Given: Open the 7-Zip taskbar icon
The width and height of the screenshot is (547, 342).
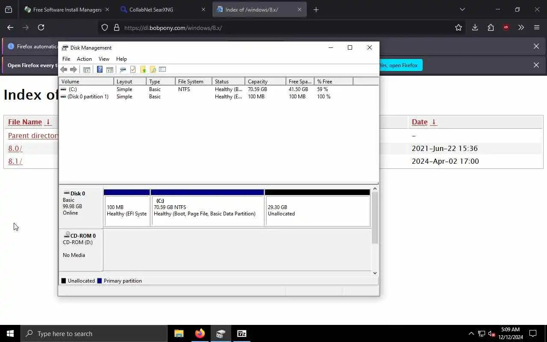Looking at the screenshot, I should pyautogui.click(x=242, y=333).
